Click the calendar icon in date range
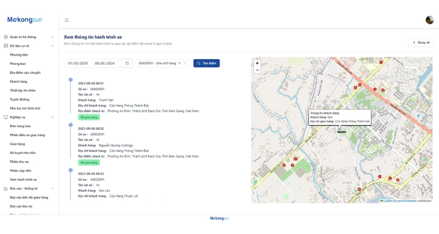 tap(127, 63)
